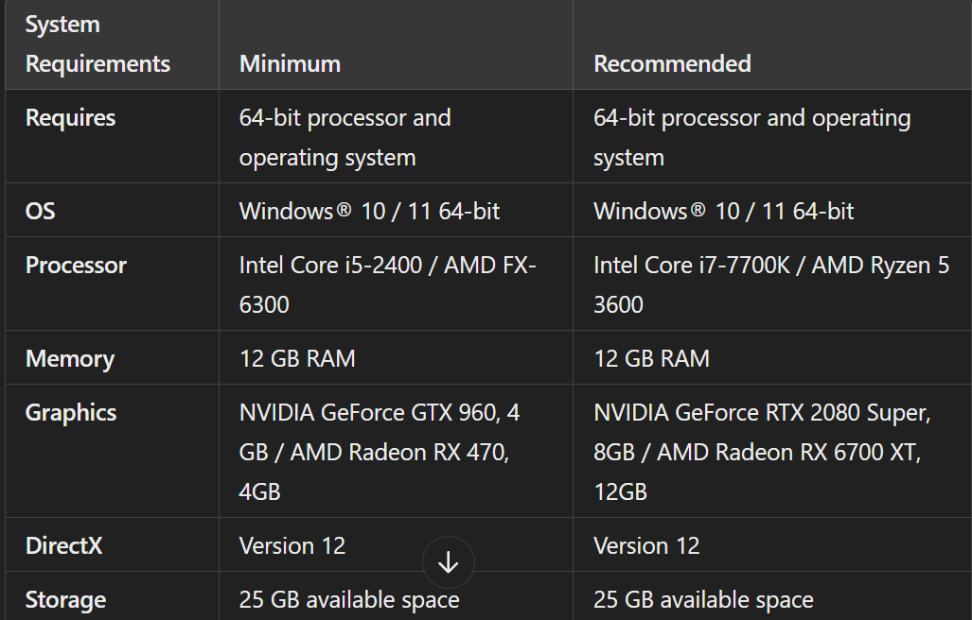Select the "Storage" row label
The width and height of the screenshot is (972, 620).
pos(65,600)
